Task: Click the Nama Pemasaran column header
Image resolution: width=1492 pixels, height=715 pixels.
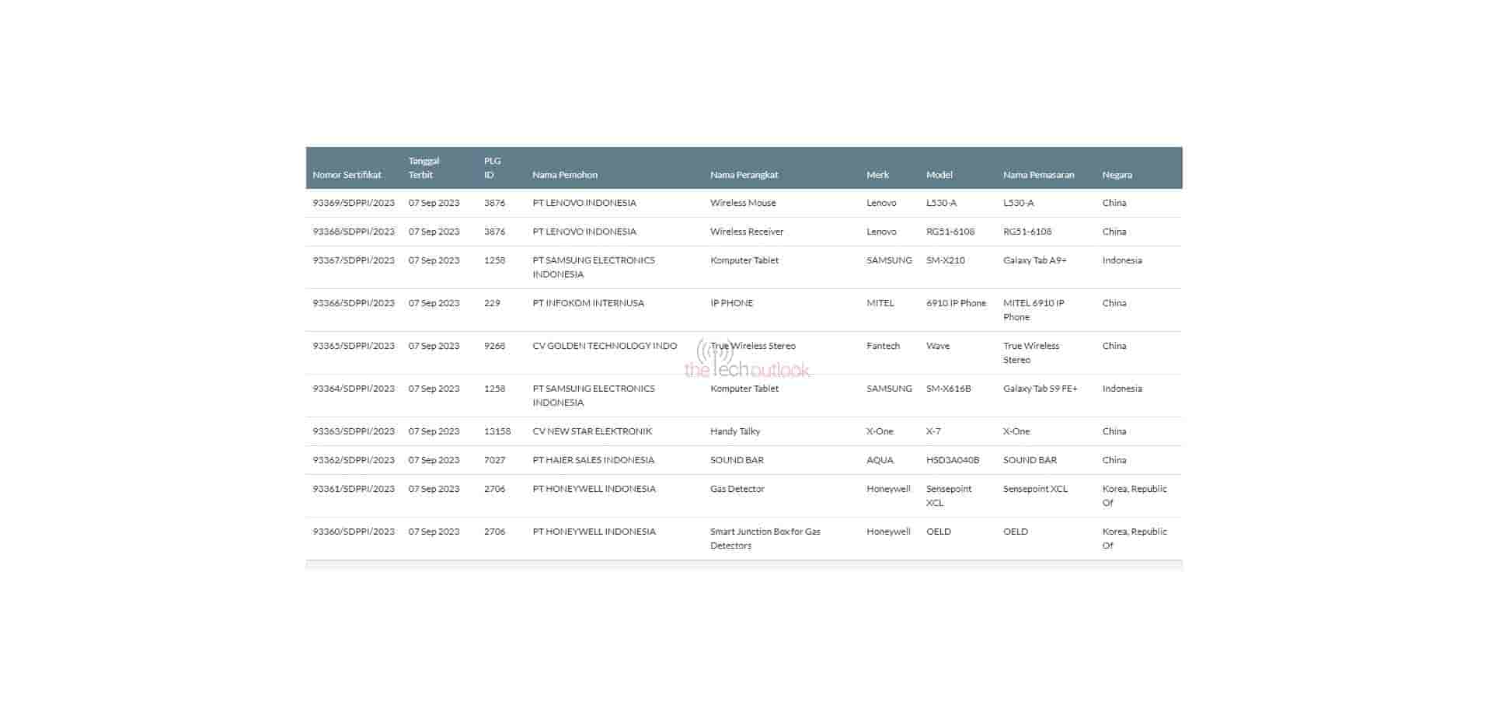Action: point(1038,175)
